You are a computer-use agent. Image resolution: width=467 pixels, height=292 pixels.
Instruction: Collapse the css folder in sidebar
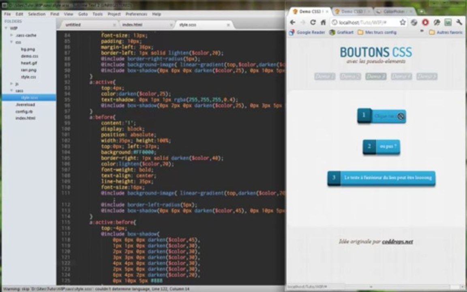tap(12, 42)
